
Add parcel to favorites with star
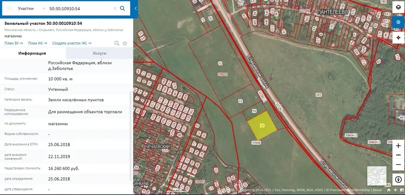tap(125, 43)
